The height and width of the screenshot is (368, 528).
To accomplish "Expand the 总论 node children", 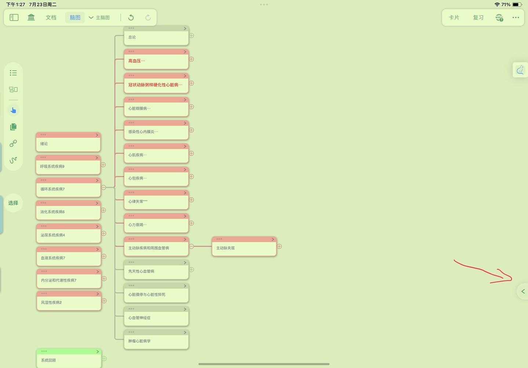I will tap(192, 36).
